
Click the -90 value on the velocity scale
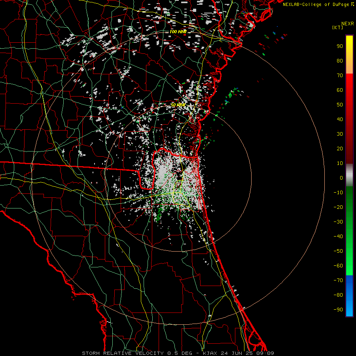338,310
